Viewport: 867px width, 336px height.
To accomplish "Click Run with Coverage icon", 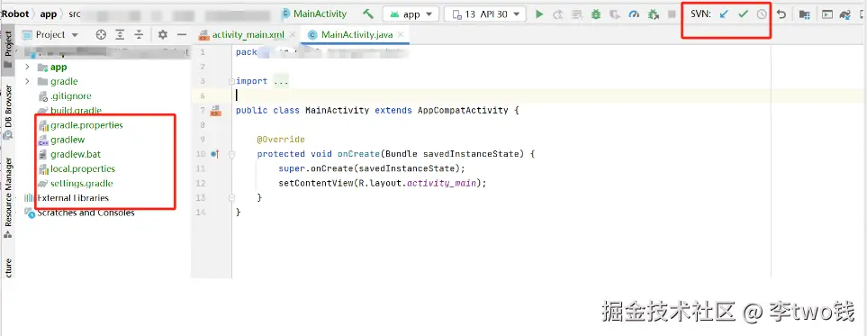I will [x=615, y=14].
